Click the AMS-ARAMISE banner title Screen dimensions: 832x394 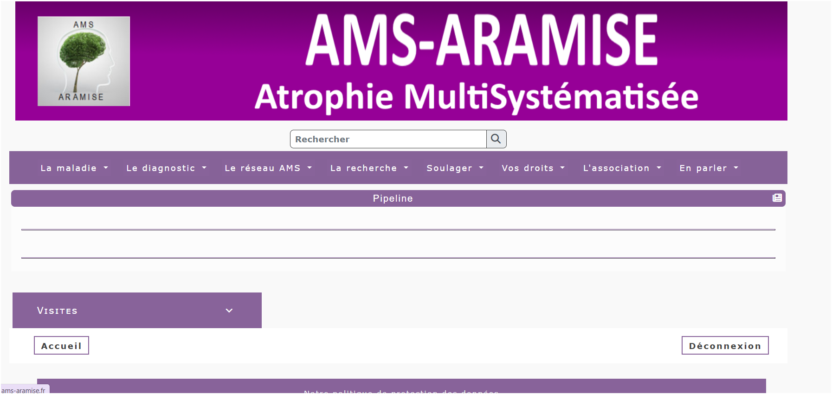481,41
